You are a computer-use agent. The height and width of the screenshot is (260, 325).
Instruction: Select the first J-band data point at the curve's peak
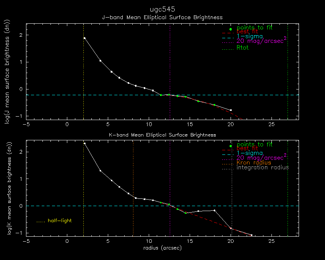click(x=84, y=38)
